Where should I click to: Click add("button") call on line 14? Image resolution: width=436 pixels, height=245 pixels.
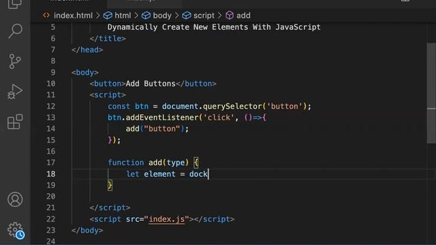[x=157, y=129]
